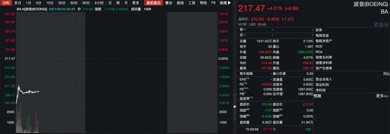Screen dimensions: 390x134
Task: Click the bell price alert icon
Action: [381, 24]
